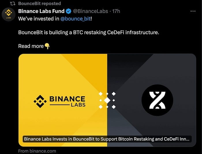Open the "From binance.com" source link

(37, 151)
